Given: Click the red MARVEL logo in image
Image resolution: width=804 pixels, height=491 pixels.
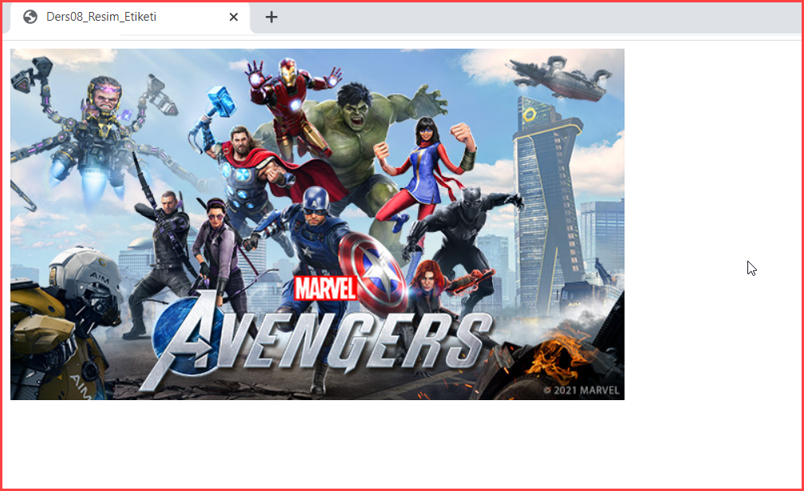Looking at the screenshot, I should 325,287.
